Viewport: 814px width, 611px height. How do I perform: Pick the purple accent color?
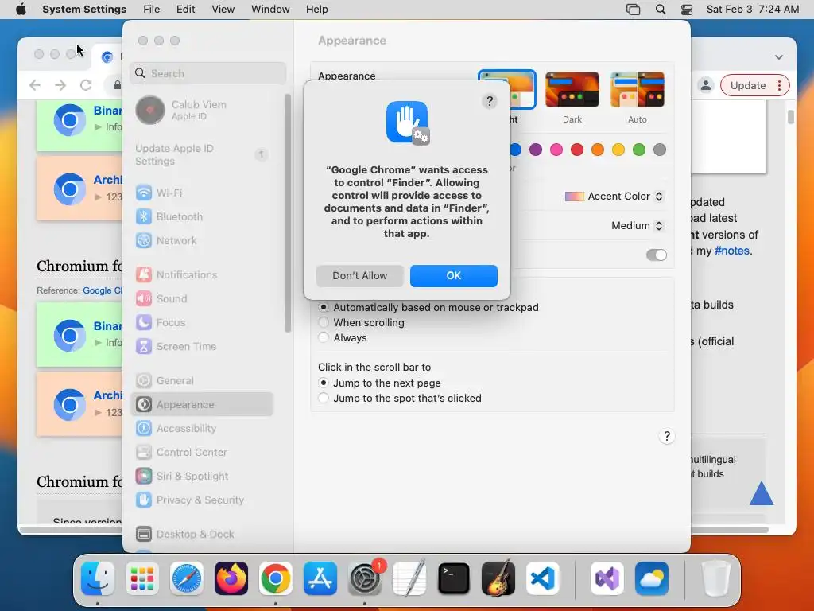point(536,150)
